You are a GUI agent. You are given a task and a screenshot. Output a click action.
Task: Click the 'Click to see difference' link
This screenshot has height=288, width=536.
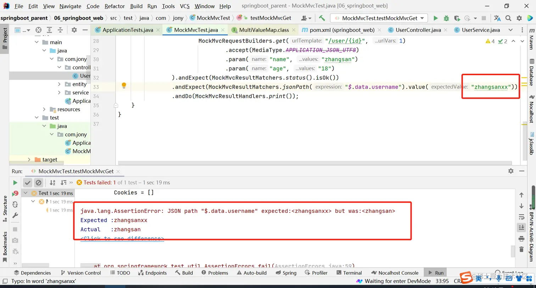click(122, 239)
